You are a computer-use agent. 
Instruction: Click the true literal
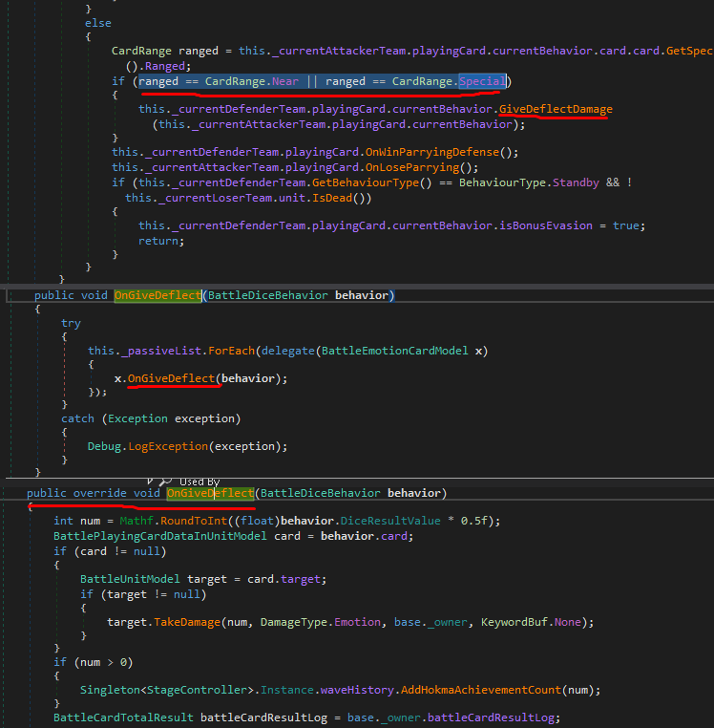(625, 225)
